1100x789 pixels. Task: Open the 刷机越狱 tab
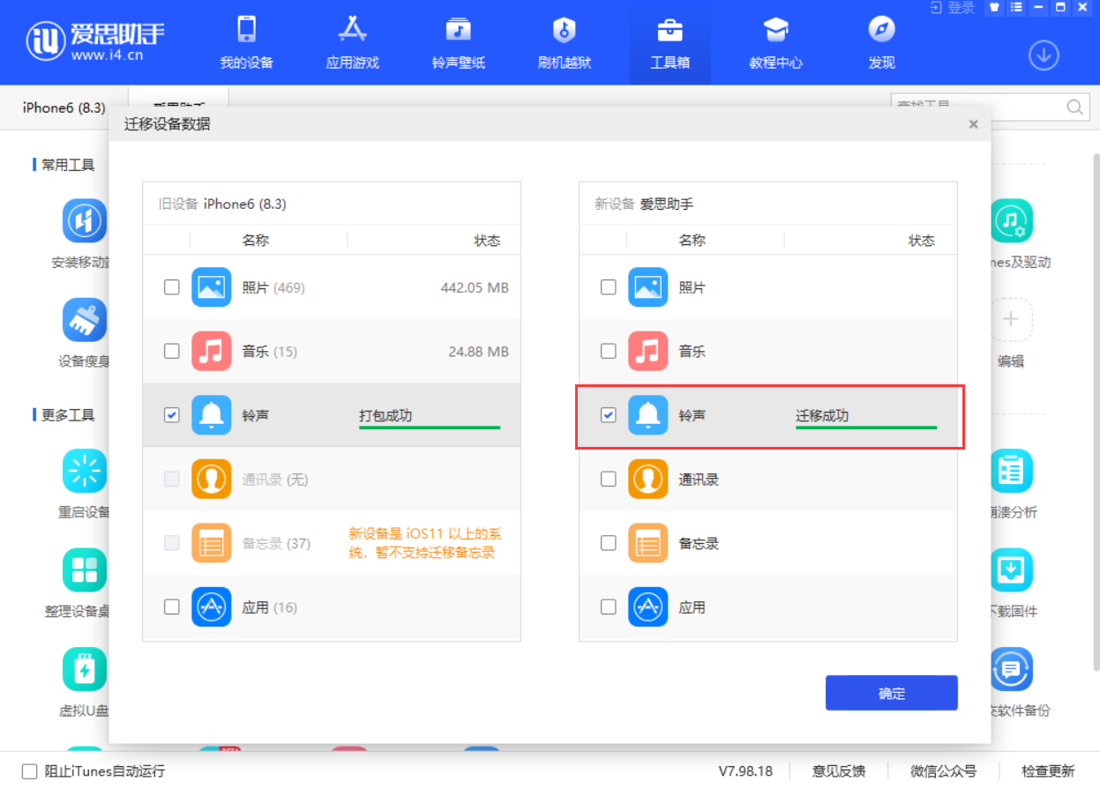click(x=564, y=43)
